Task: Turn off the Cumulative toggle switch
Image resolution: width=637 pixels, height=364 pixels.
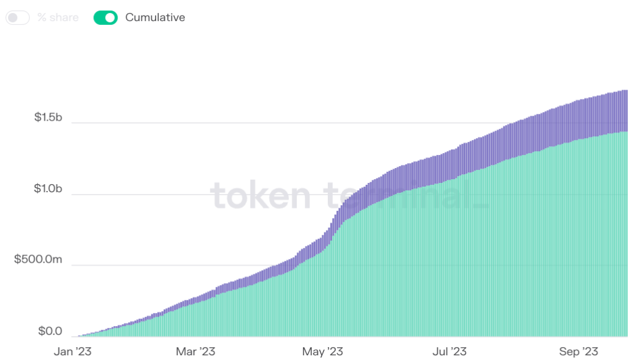Action: click(106, 17)
